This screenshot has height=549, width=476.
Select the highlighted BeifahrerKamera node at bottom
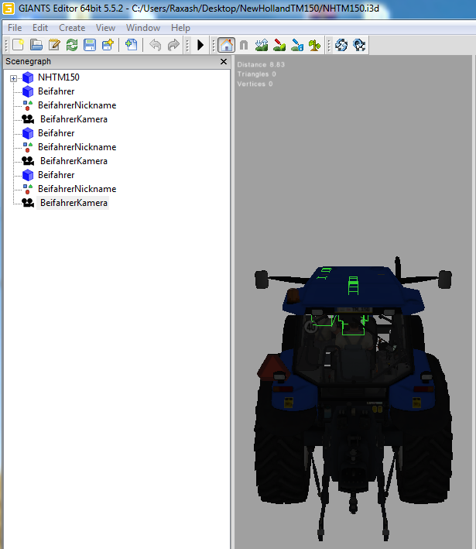[74, 203]
